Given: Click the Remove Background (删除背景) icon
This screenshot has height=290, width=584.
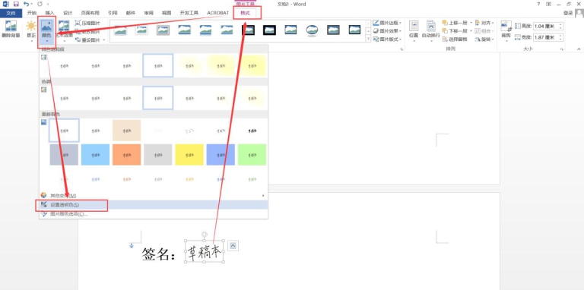Looking at the screenshot, I should pyautogui.click(x=11, y=30).
